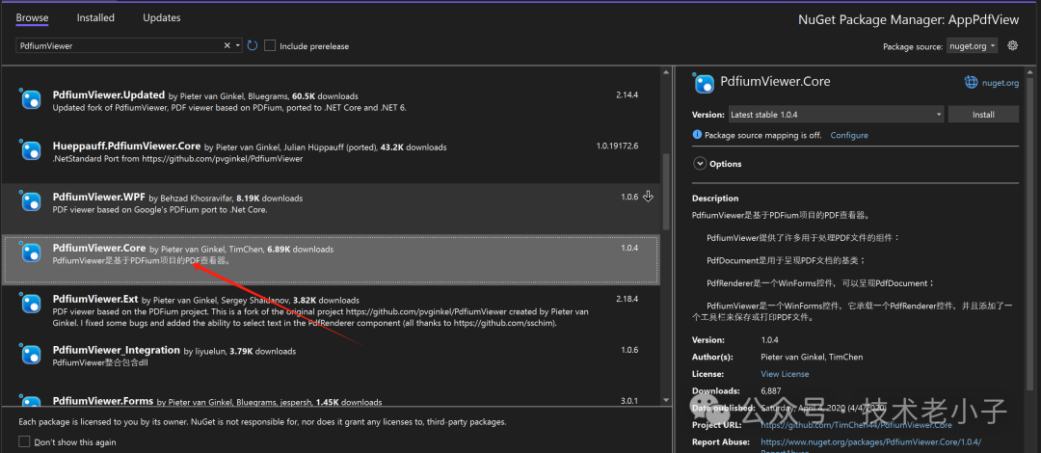This screenshot has height=453, width=1041.
Task: Click the refresh search results icon
Action: (x=253, y=45)
